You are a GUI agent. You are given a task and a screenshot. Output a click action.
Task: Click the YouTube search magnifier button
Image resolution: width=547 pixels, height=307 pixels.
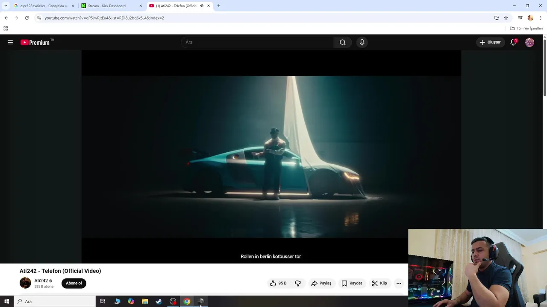point(343,42)
